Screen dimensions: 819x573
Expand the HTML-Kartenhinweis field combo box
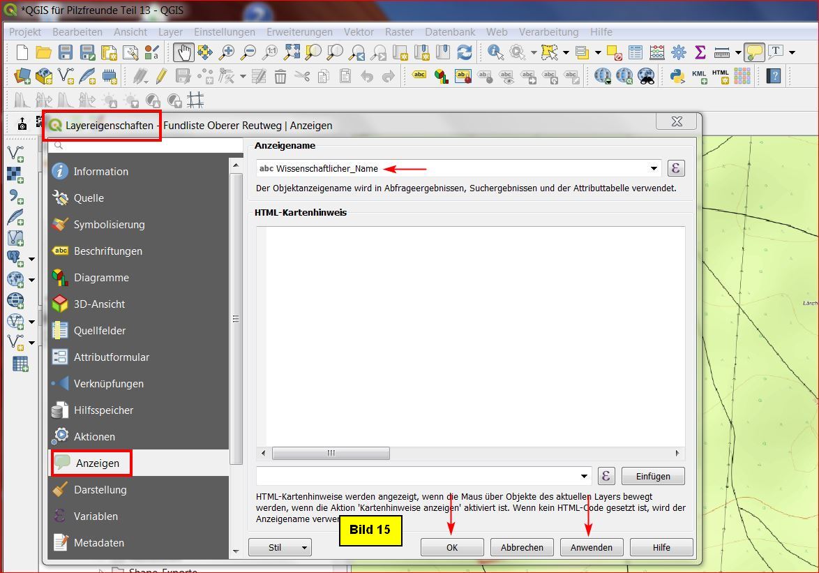pos(584,476)
